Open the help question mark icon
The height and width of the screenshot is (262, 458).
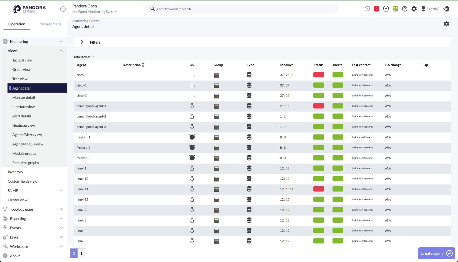404,9
